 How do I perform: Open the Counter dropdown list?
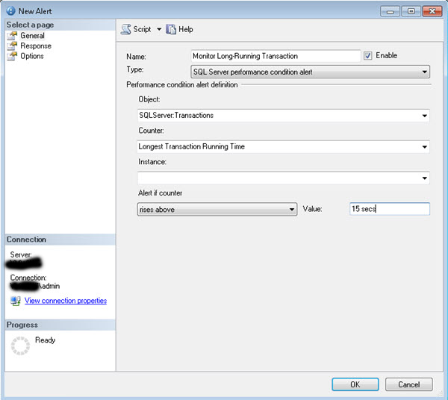pos(424,147)
